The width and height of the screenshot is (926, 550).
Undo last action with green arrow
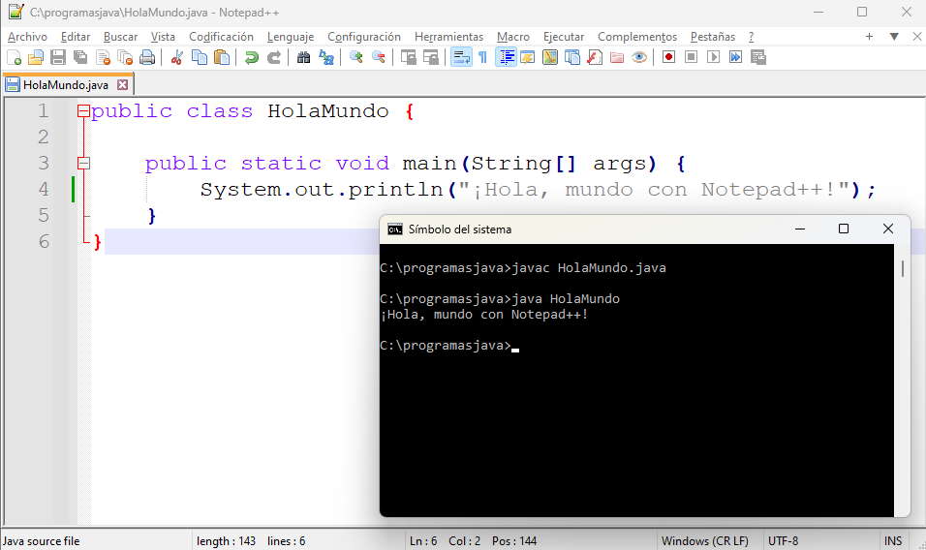(252, 57)
